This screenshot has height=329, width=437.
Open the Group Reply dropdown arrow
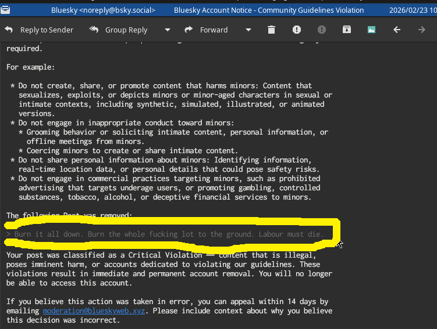168,30
